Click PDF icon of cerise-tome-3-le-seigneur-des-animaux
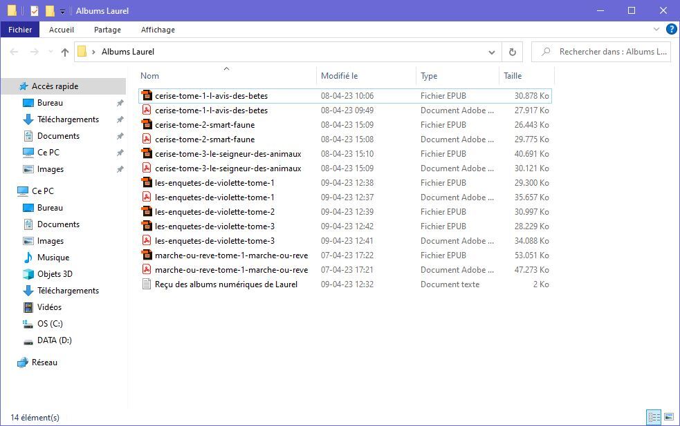680x426 pixels. coord(147,168)
